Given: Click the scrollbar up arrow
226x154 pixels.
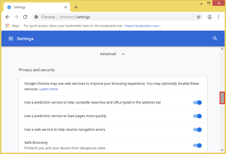Looking at the screenshot, I should point(222,49).
